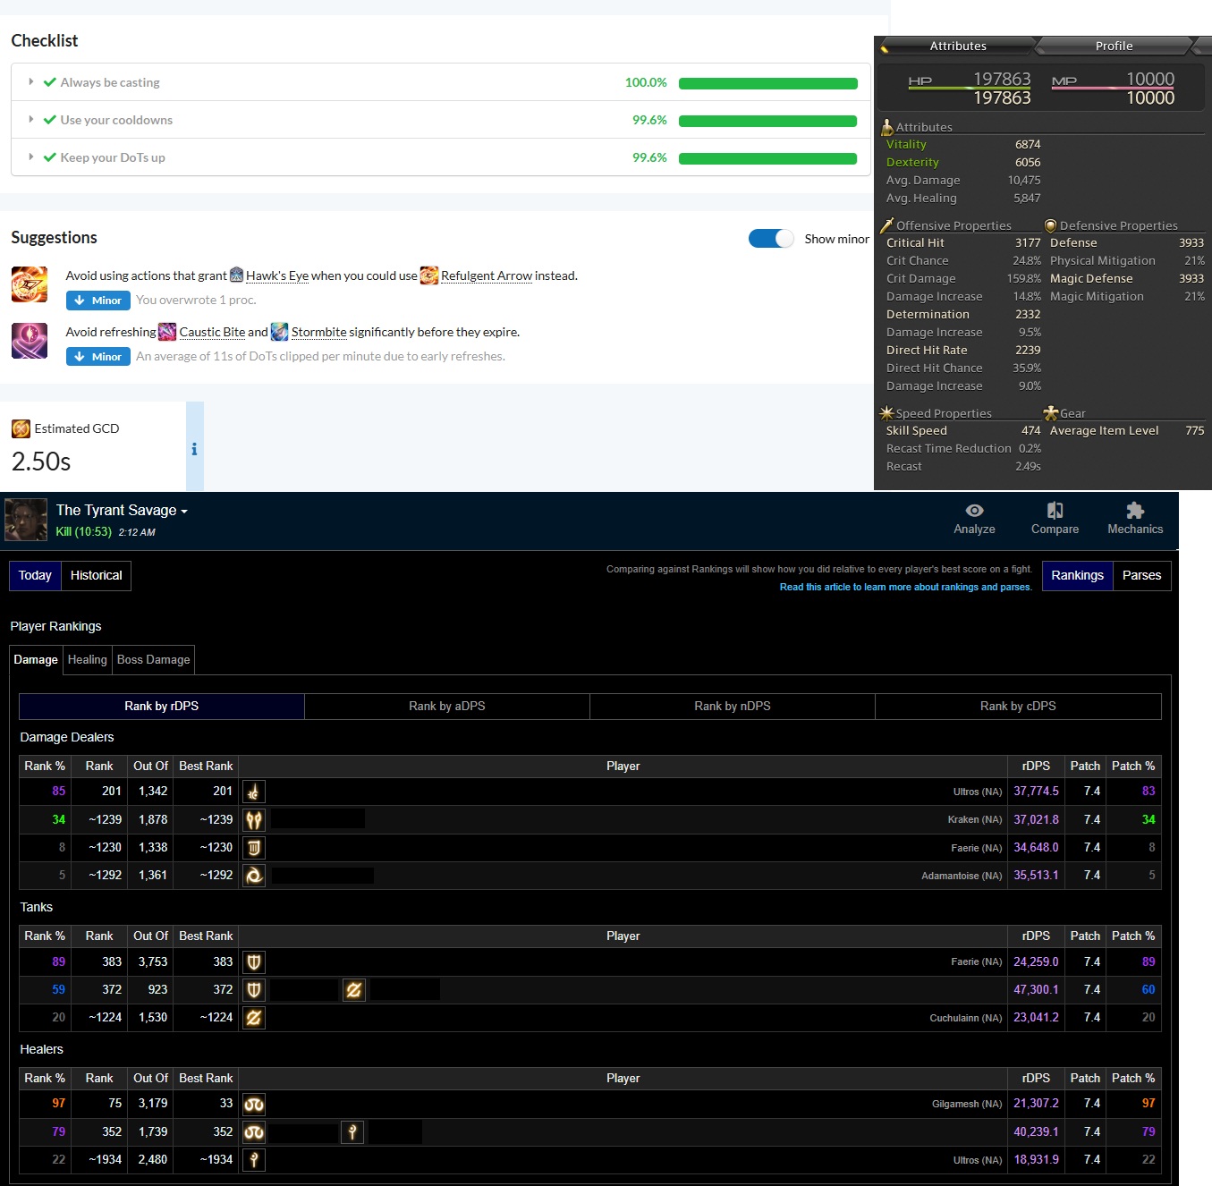This screenshot has height=1186, width=1212.
Task: Open the article about rankings and parses
Action: (x=905, y=587)
